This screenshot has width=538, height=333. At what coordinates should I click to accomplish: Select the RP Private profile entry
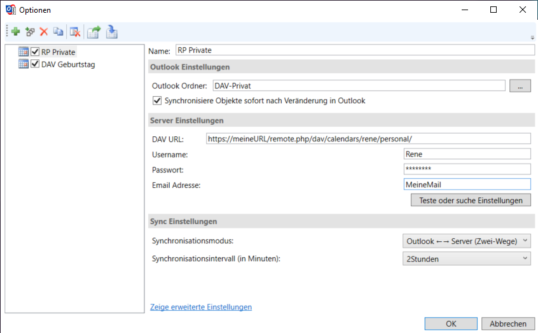tap(58, 52)
